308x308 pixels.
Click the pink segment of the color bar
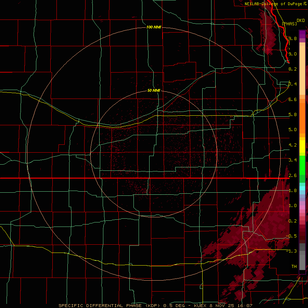[x=302, y=207]
